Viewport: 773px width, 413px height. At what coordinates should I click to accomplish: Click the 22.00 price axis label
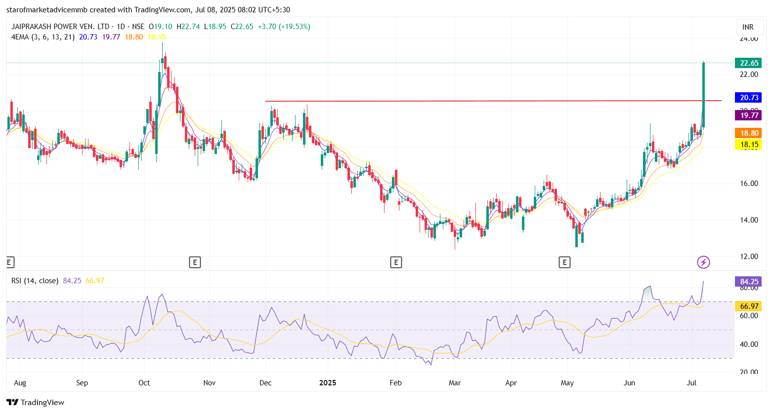pyautogui.click(x=749, y=75)
